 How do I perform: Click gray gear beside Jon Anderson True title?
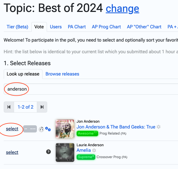tap(159, 127)
